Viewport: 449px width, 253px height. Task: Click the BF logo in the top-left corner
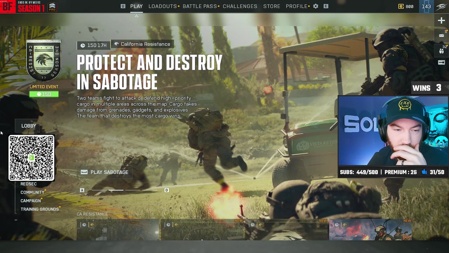coord(8,7)
